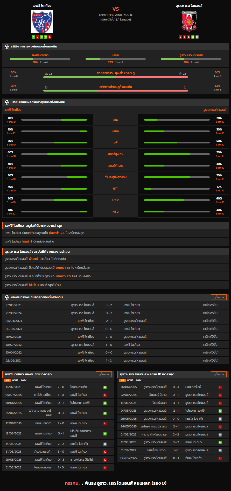Click L badge on 18/06/2025 Urawa row

coord(220,403)
